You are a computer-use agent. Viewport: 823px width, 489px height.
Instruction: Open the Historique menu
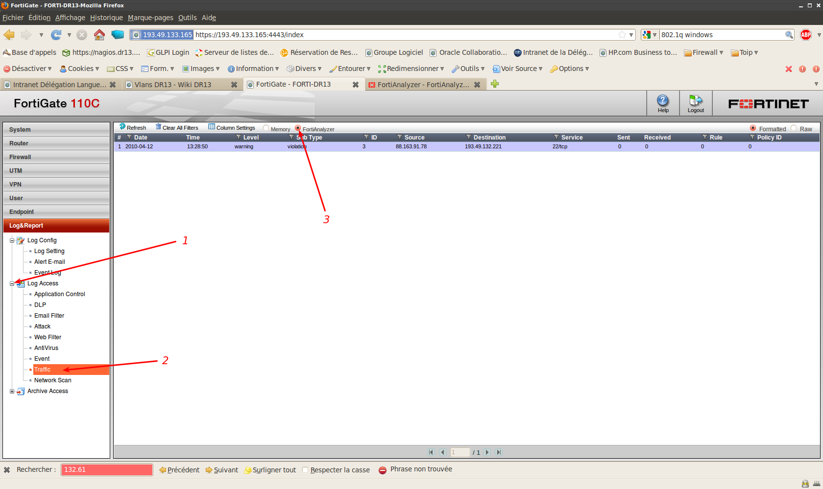click(x=106, y=18)
